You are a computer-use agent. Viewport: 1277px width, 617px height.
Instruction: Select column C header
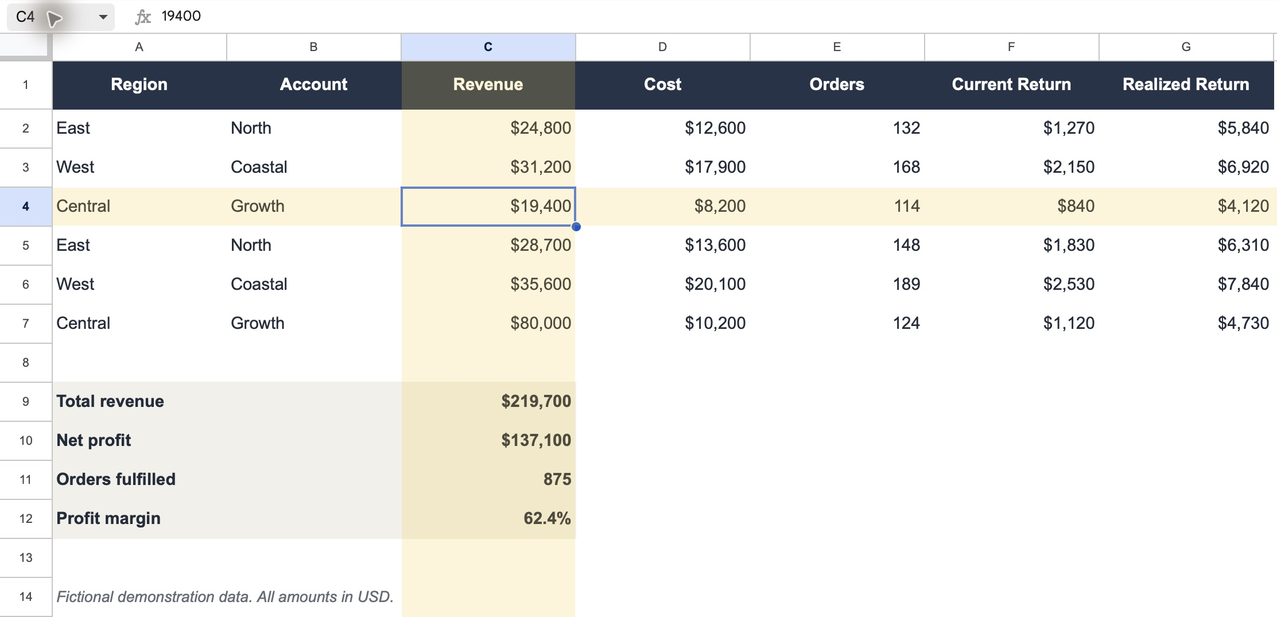(x=488, y=47)
